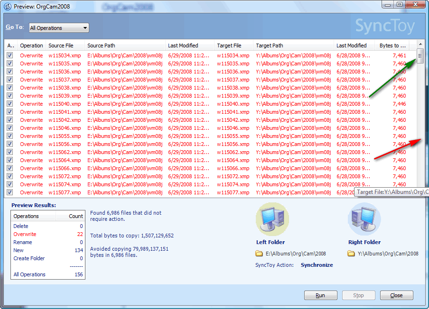Toggle the checkbox for w115046.xmp row
429x309 pixels.
point(10,128)
